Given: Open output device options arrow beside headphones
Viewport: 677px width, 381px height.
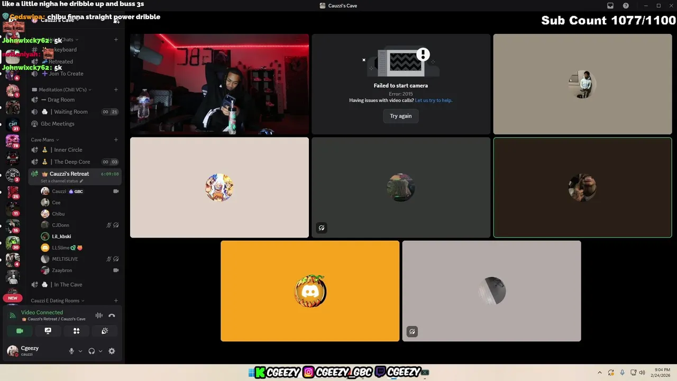Looking at the screenshot, I should pyautogui.click(x=100, y=351).
